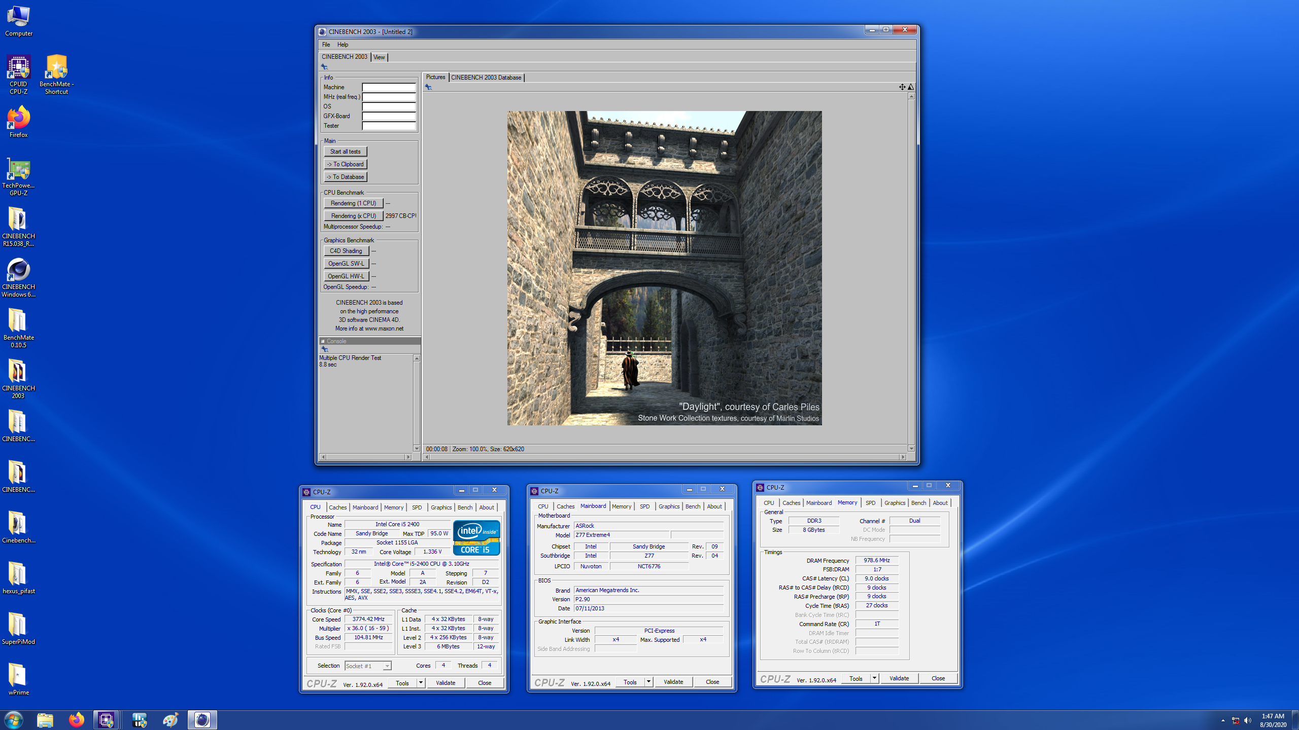Launch Firefox from the taskbar
The height and width of the screenshot is (730, 1299).
(x=77, y=720)
